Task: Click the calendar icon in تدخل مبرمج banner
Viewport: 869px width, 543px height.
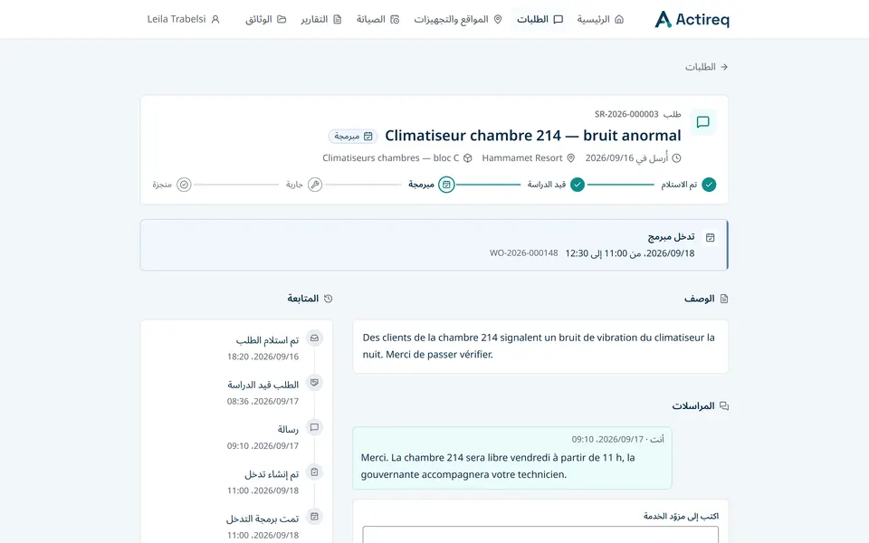Action: pos(710,238)
